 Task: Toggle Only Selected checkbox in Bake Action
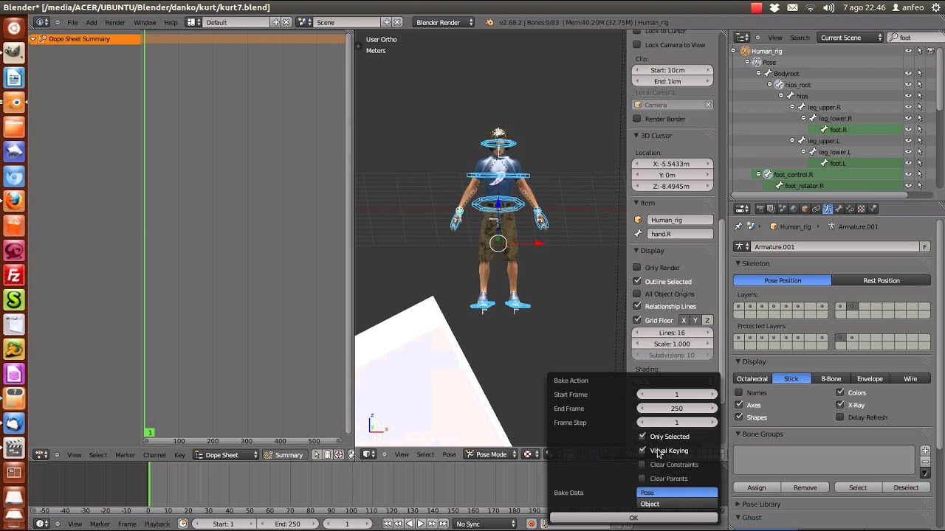click(x=642, y=436)
